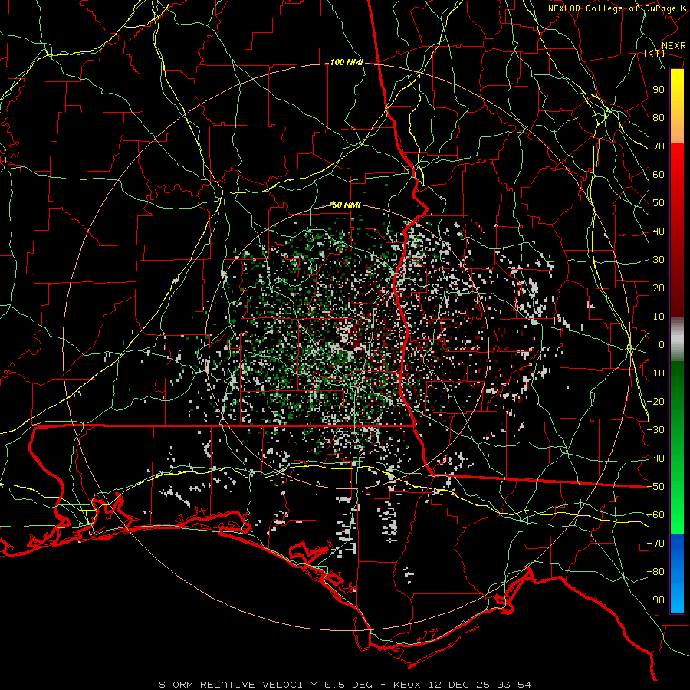This screenshot has width=690, height=690.
Task: Pick the green segment of the color bar
Action: tap(677, 447)
